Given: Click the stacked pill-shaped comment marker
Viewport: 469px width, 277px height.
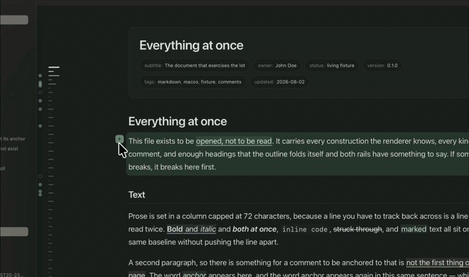Looking at the screenshot, I should (x=40, y=84).
